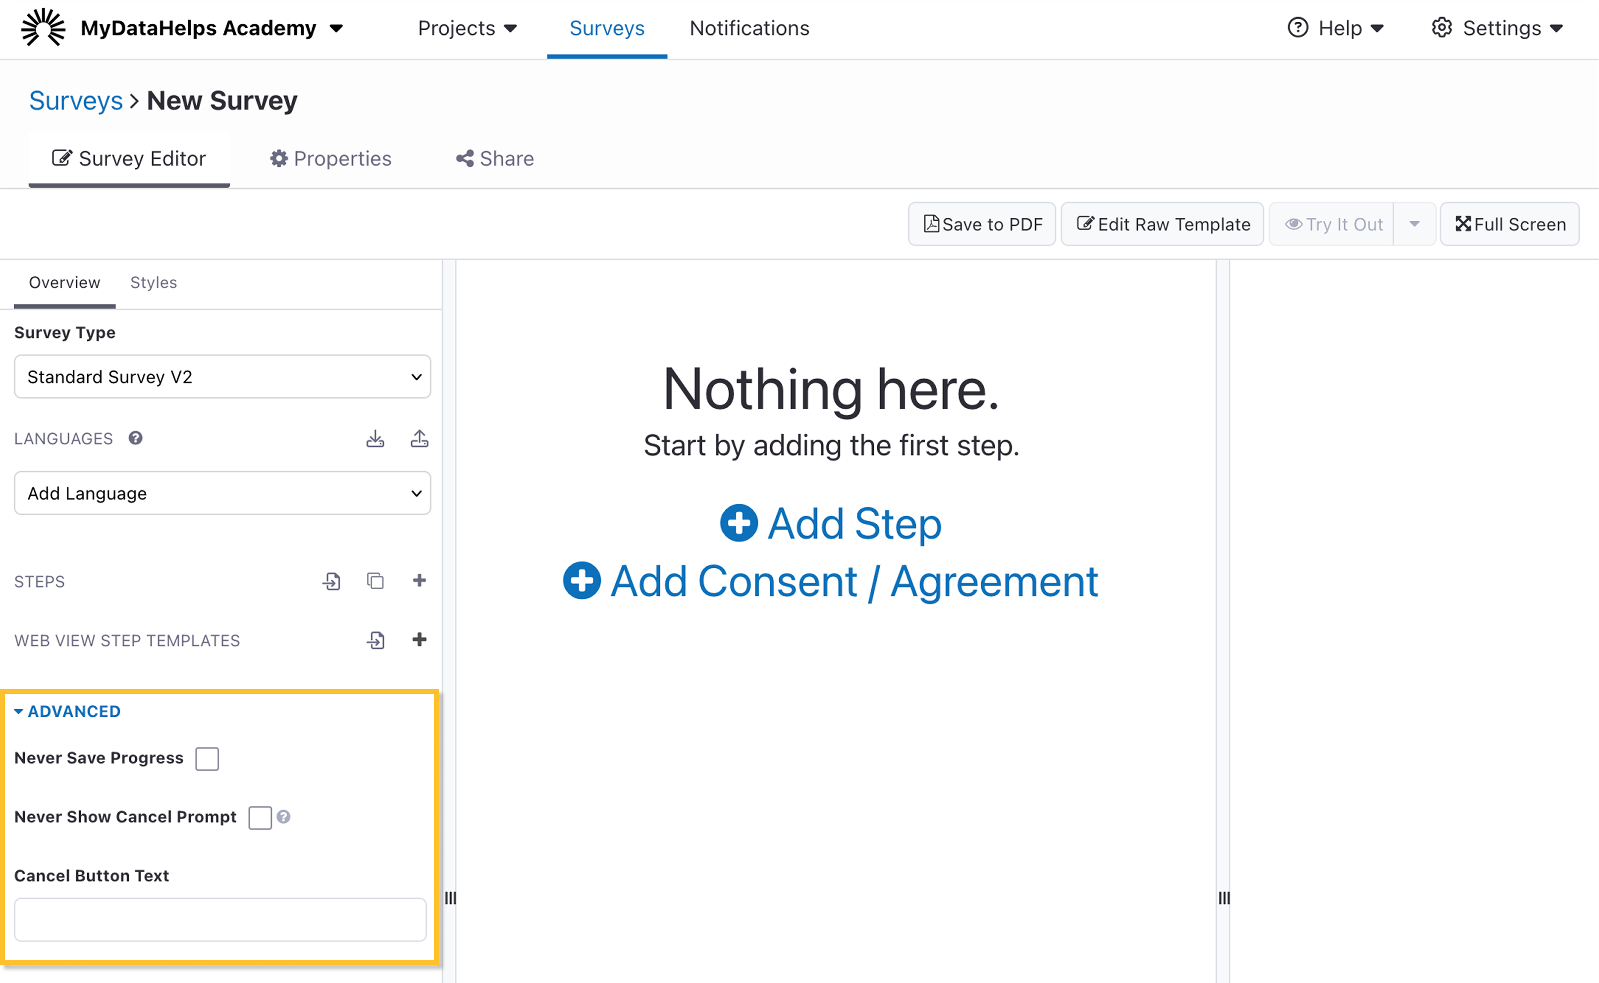This screenshot has height=983, width=1599.
Task: Click the copy steps icon
Action: pyautogui.click(x=374, y=581)
